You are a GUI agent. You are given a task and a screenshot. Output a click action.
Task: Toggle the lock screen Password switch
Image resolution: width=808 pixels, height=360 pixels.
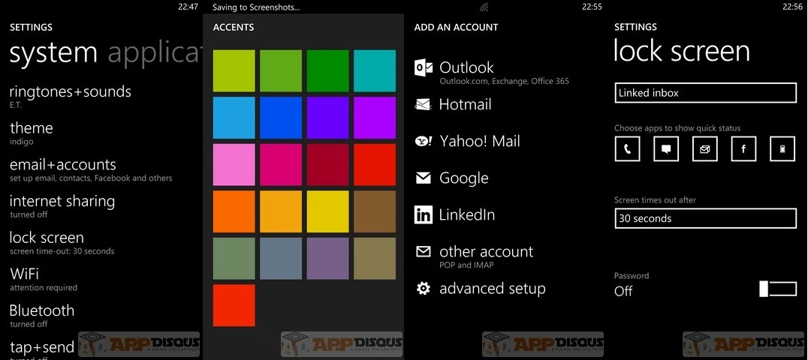[x=778, y=289]
